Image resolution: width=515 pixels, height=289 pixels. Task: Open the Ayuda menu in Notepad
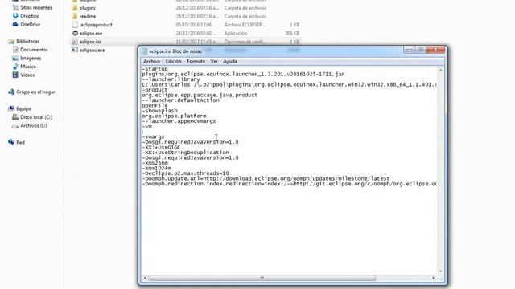click(230, 61)
